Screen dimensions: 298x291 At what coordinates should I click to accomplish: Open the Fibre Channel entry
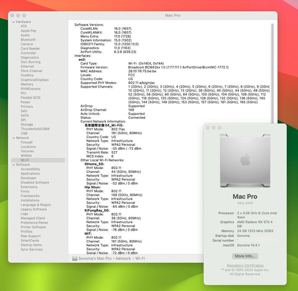click(32, 71)
